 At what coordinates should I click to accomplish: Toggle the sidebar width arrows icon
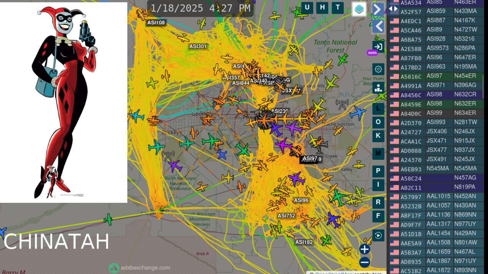[x=393, y=8]
